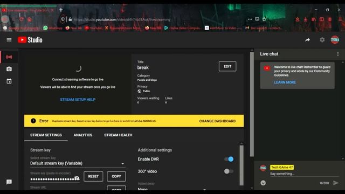Screen dimensions: 345x194
Task: Open the STREAM SETUP HELP link
Action: pyautogui.click(x=78, y=100)
